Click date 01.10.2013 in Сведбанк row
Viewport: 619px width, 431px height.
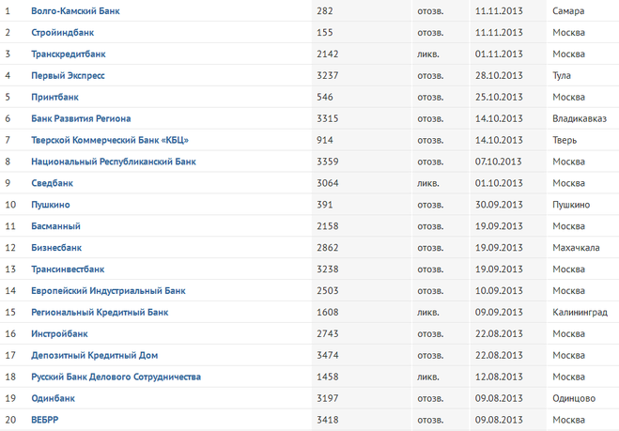[x=499, y=183]
